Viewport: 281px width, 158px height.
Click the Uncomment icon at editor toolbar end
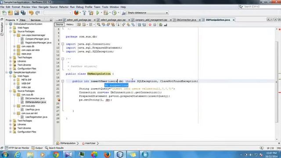[x=166, y=25]
